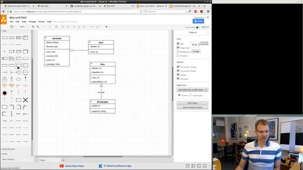Expand the Entity Relation shapes section
This screenshot has width=303, height=170.
pyautogui.click(x=9, y=149)
